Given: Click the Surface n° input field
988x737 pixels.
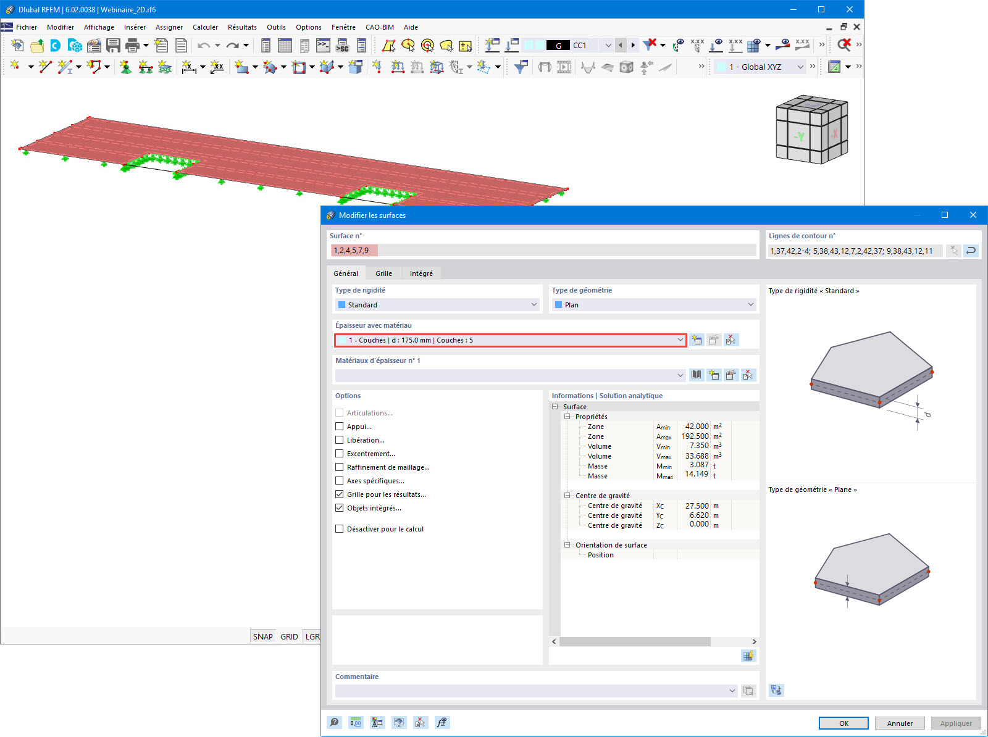Looking at the screenshot, I should tap(543, 251).
